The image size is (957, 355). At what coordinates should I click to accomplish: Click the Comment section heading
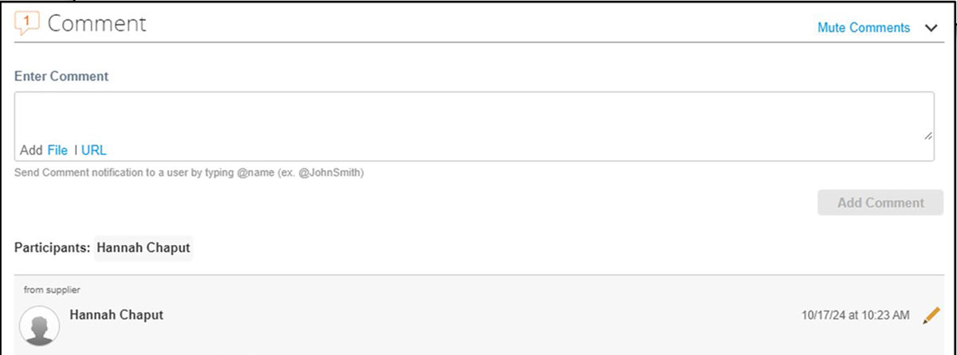pyautogui.click(x=96, y=24)
